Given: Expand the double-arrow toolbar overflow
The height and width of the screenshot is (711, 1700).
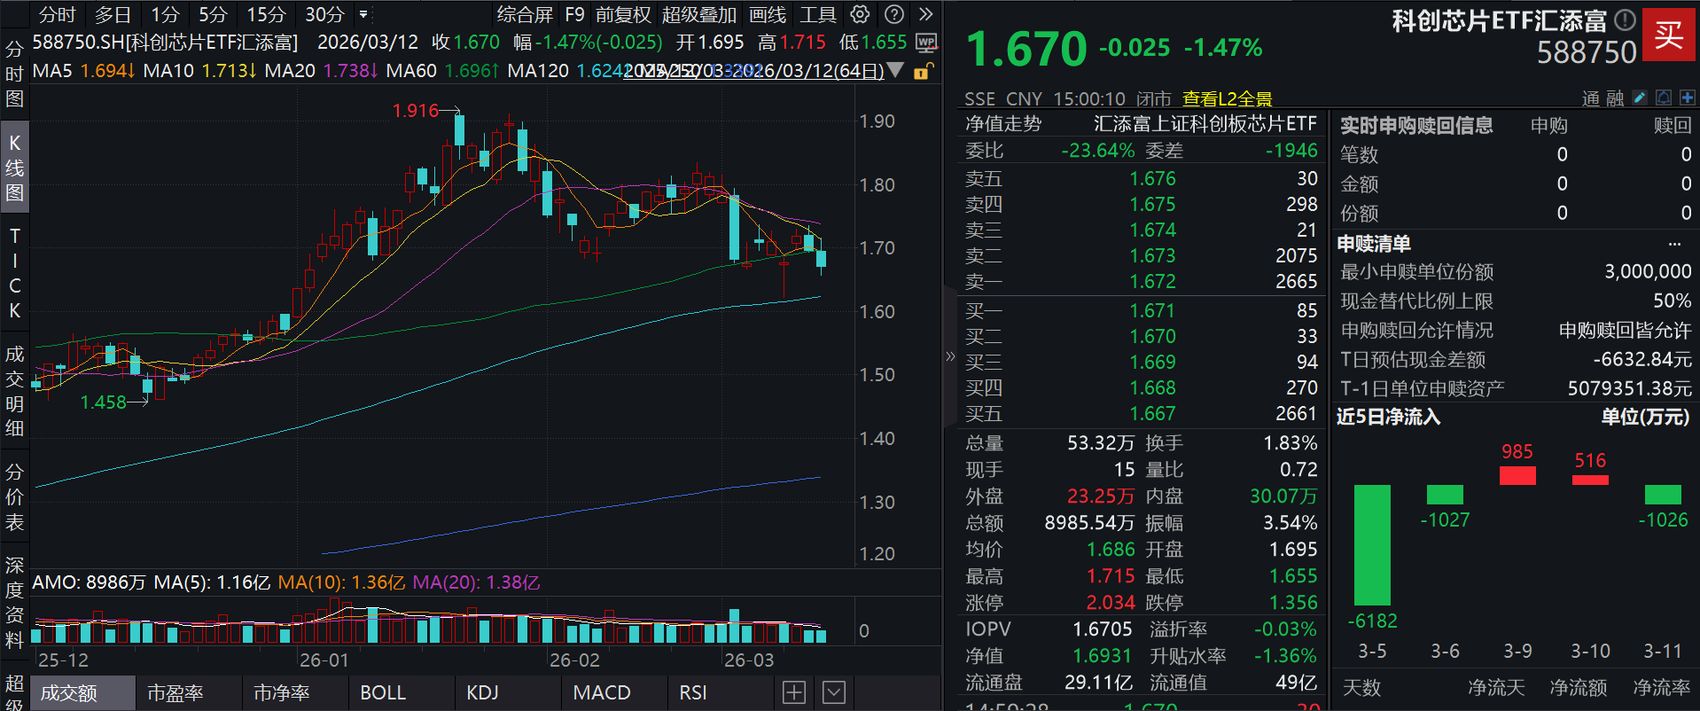Looking at the screenshot, I should coord(926,14).
